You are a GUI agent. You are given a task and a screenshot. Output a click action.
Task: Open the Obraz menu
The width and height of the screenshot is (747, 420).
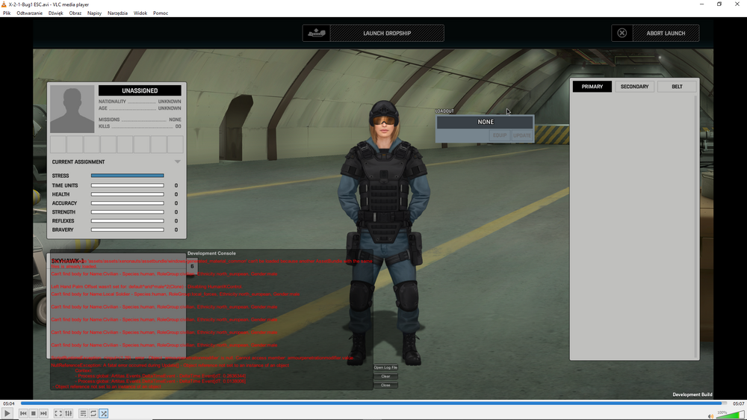click(x=75, y=13)
